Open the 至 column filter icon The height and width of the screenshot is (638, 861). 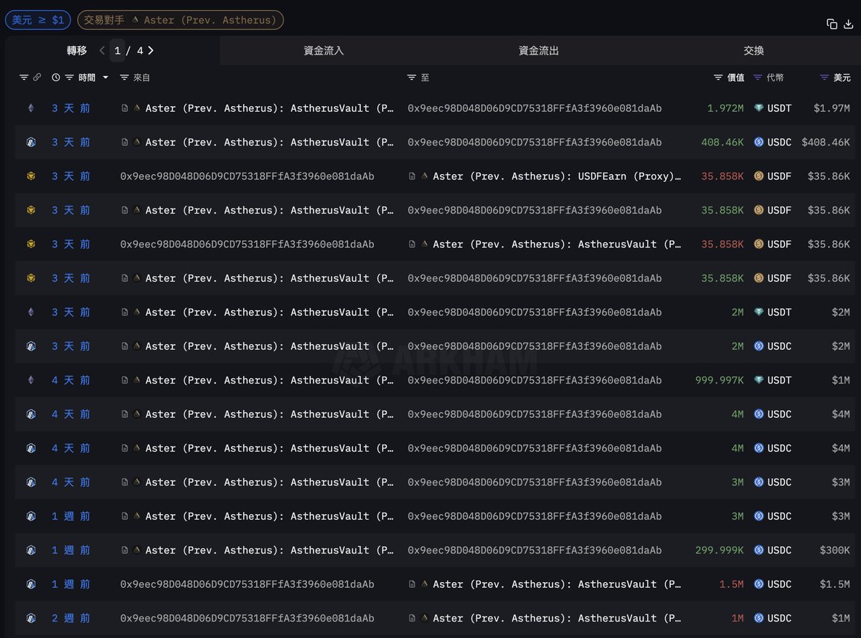click(412, 77)
